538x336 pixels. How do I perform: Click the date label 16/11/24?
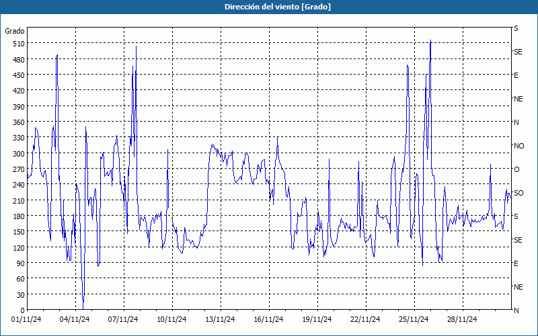click(268, 319)
